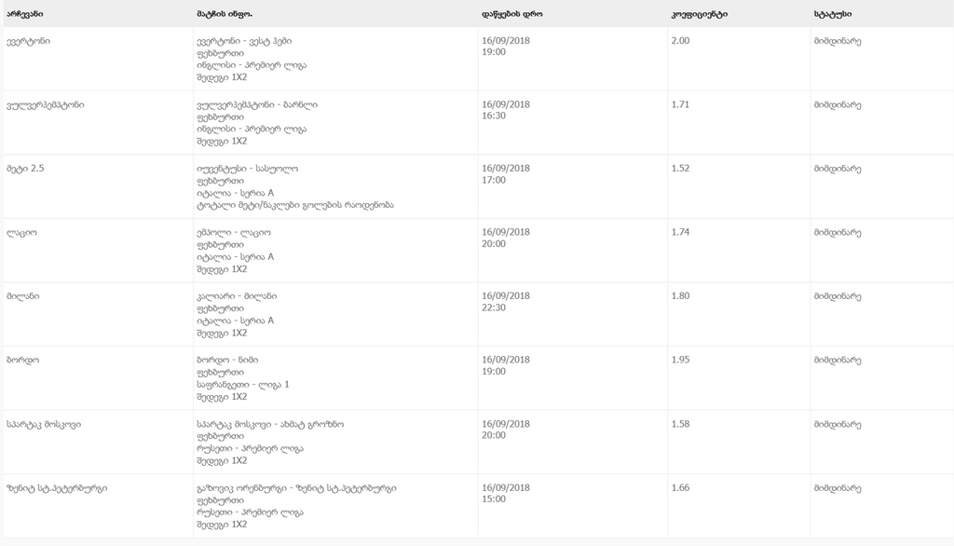Viewport: 954px width, 546px height.
Task: Select the ზენიტ სტ.პეტერბურგი selection
Action: point(57,488)
